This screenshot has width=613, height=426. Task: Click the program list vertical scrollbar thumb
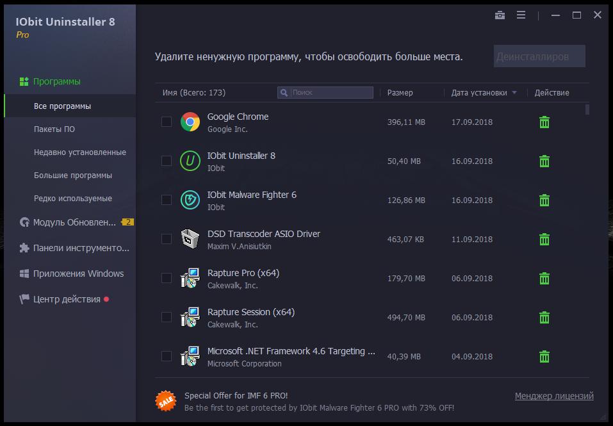(587, 109)
